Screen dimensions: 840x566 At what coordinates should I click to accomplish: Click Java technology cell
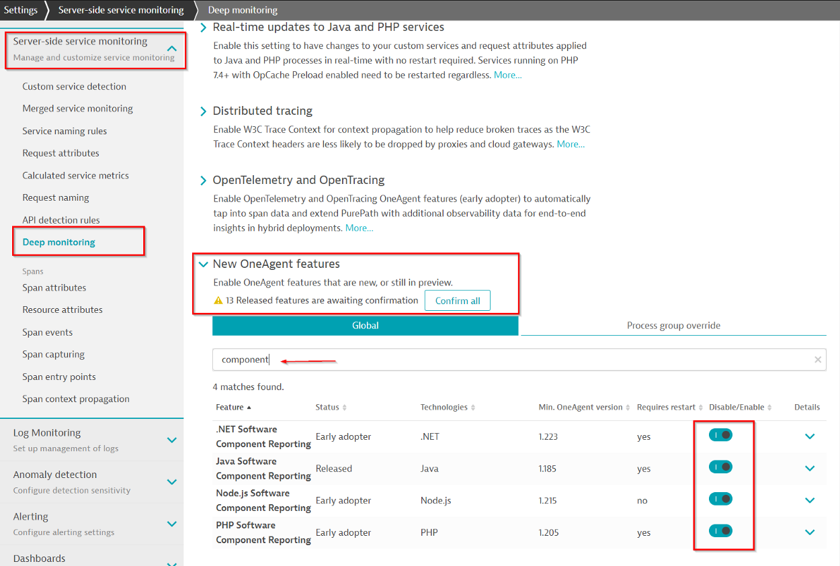429,469
